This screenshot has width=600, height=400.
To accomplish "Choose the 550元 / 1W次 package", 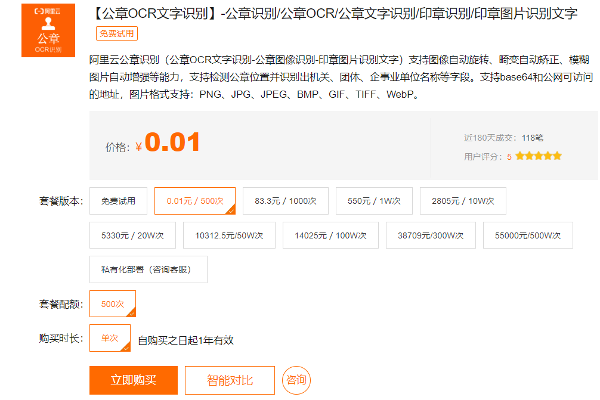I will tap(374, 201).
